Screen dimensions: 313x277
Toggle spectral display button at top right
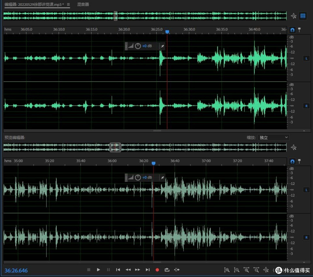pos(303,16)
